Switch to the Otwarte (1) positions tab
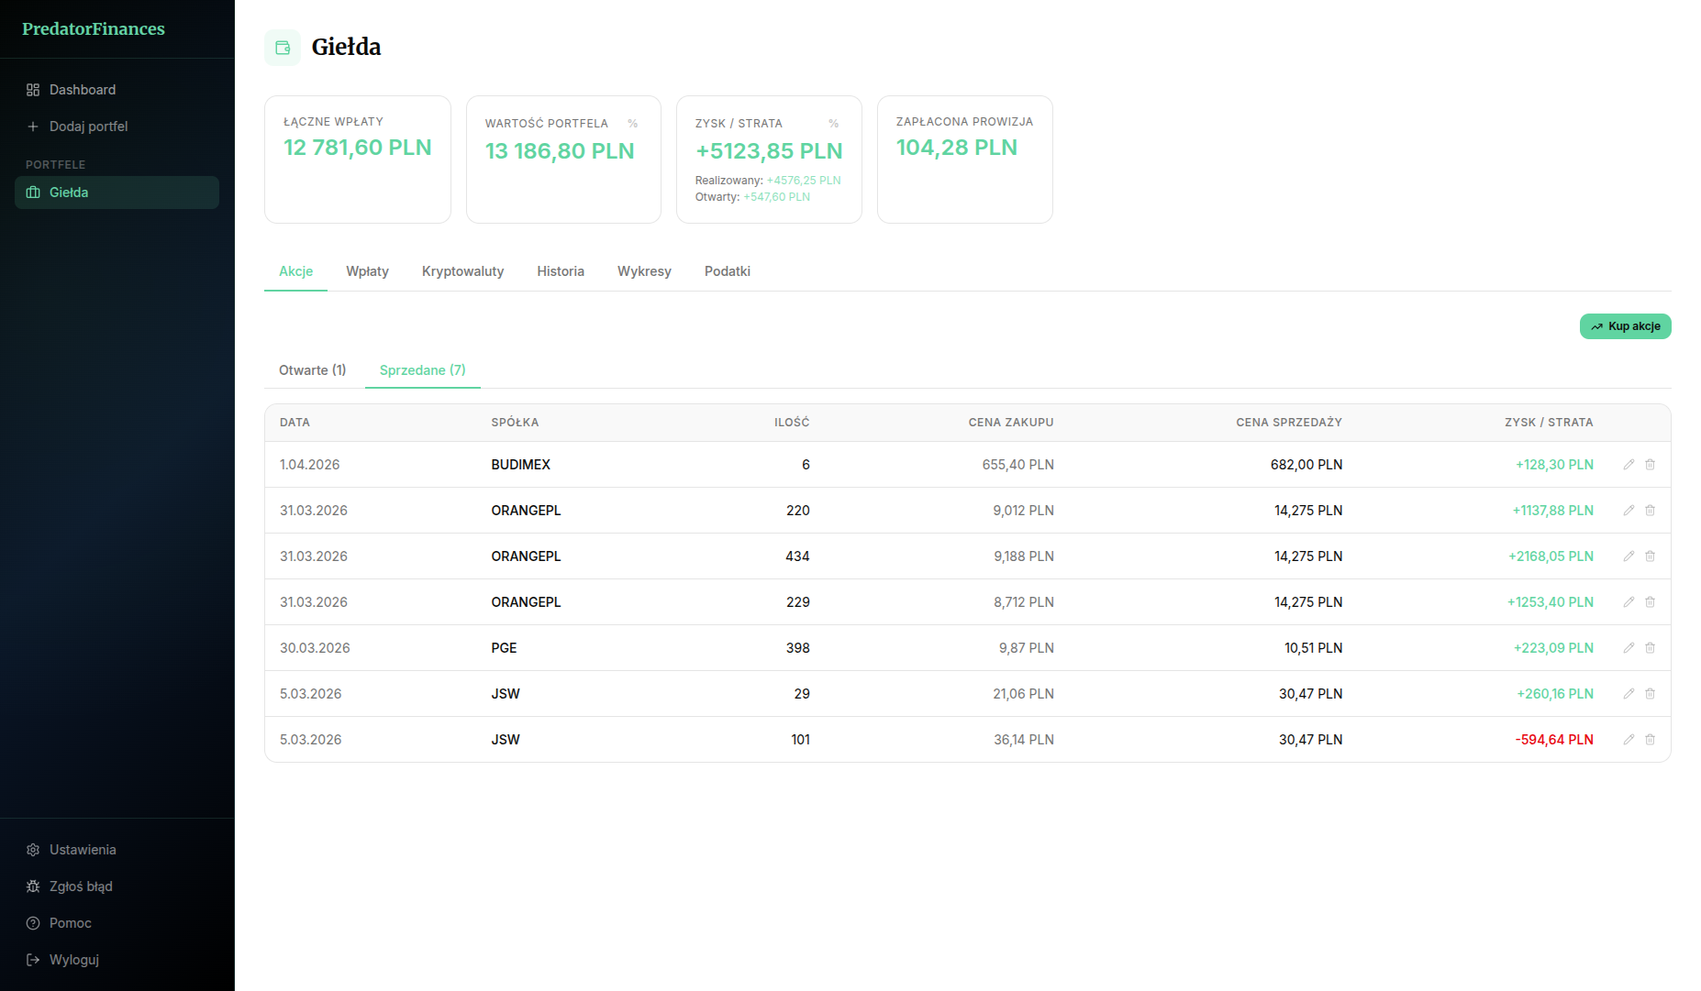 [312, 370]
